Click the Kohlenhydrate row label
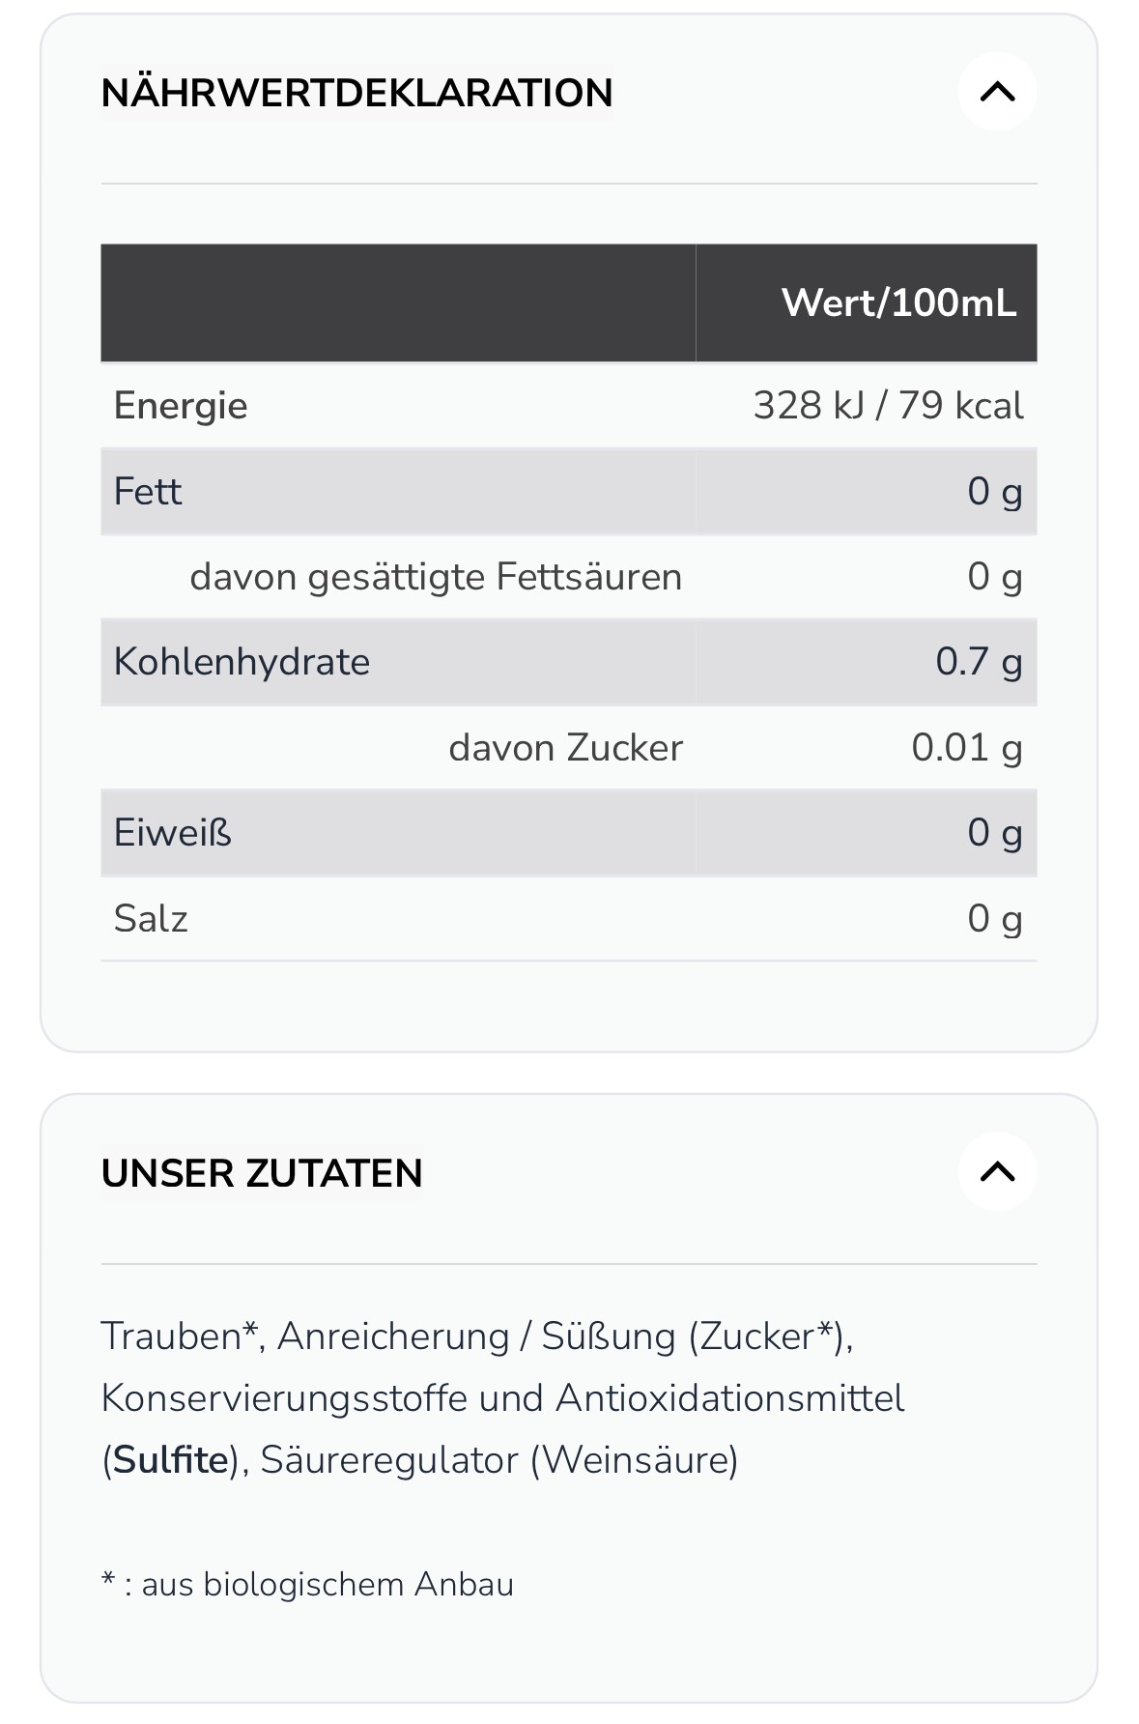The image size is (1139, 1724). [x=242, y=662]
